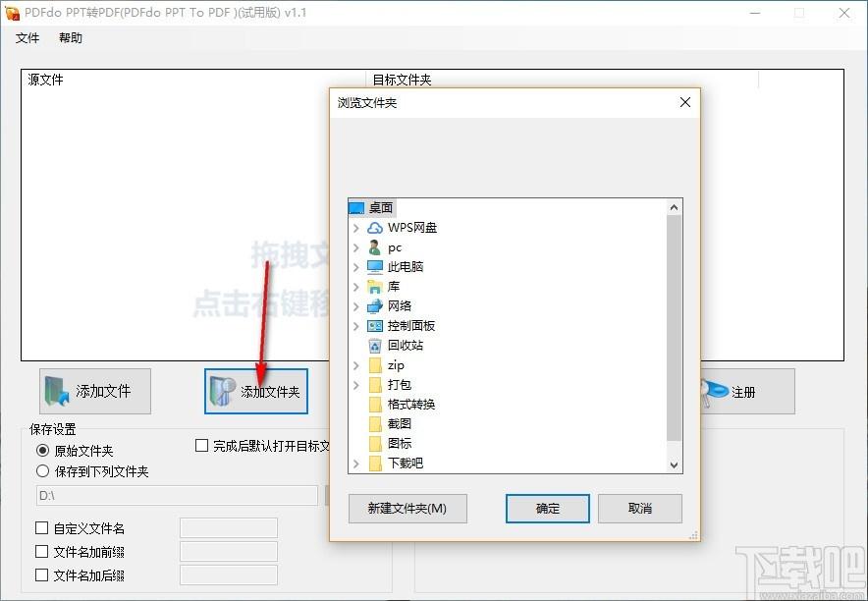868x601 pixels.
Task: Click the 图标 folder icon
Action: click(x=375, y=444)
